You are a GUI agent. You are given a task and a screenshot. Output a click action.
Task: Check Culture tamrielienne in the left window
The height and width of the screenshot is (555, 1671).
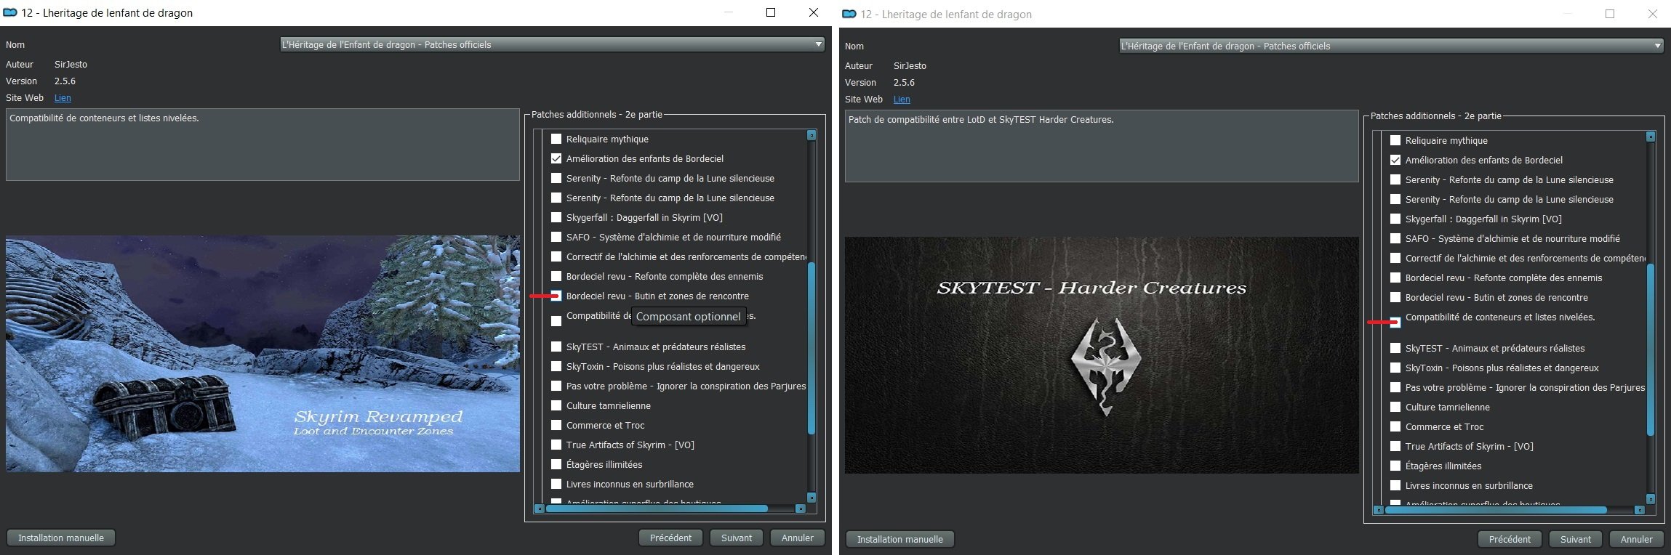[556, 405]
